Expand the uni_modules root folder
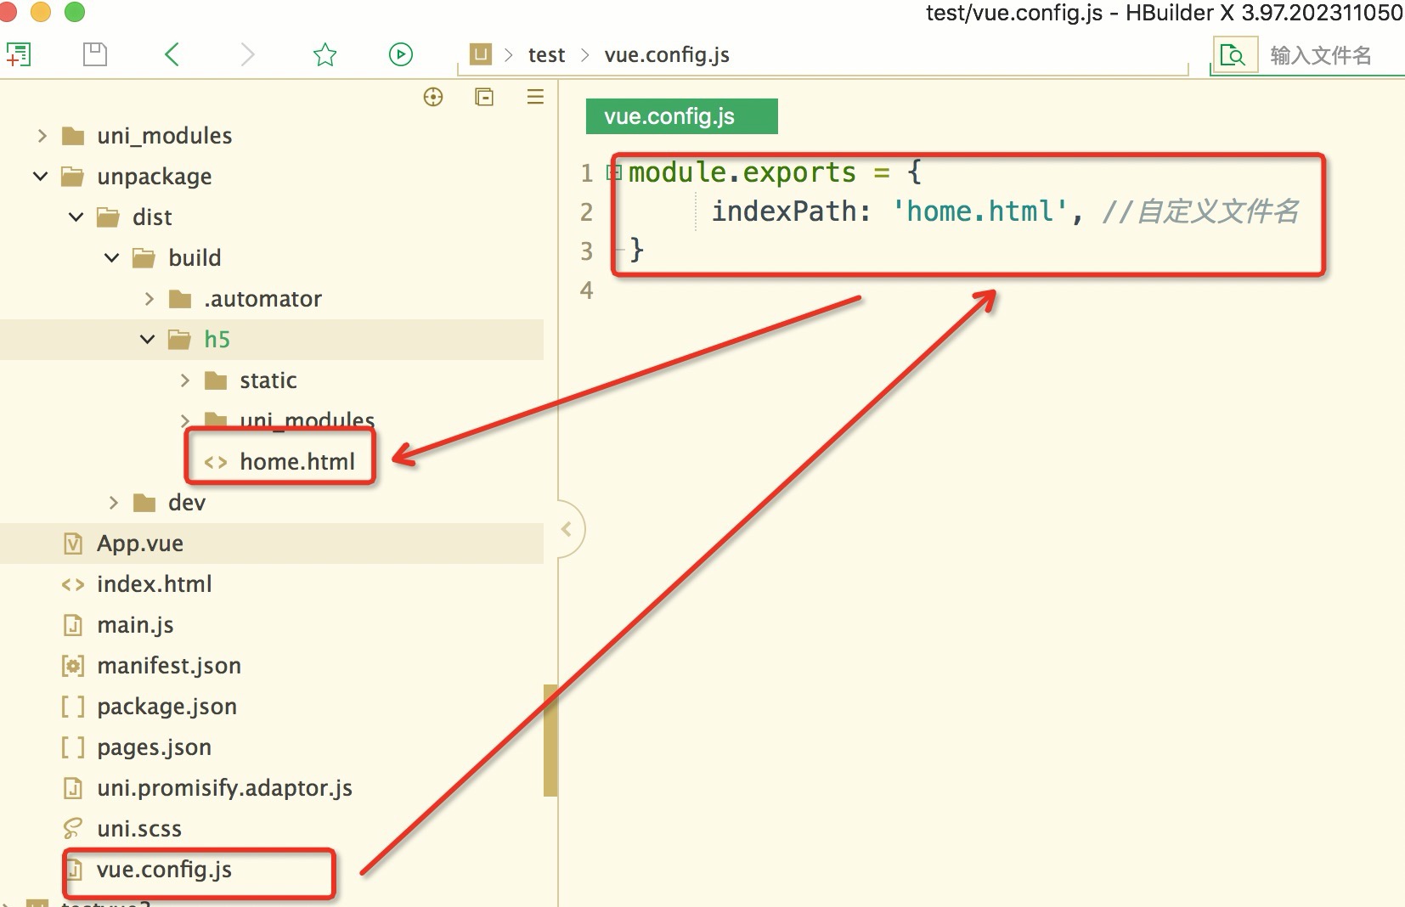Image resolution: width=1405 pixels, height=907 pixels. (42, 136)
